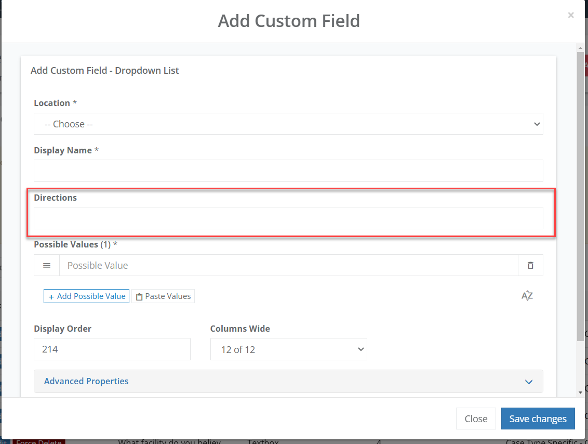The width and height of the screenshot is (588, 444).
Task: Sort possible values using the A-Z icon
Action: 527,295
